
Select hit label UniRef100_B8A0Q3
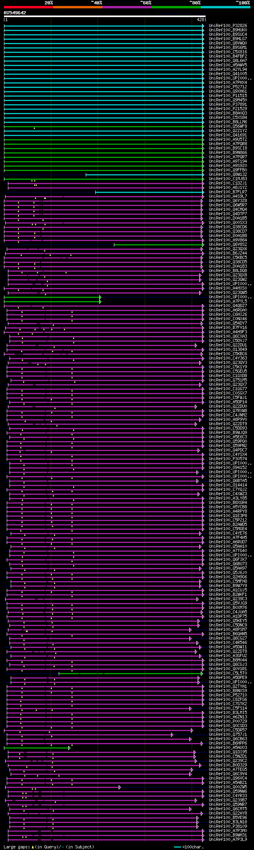[x=228, y=113]
